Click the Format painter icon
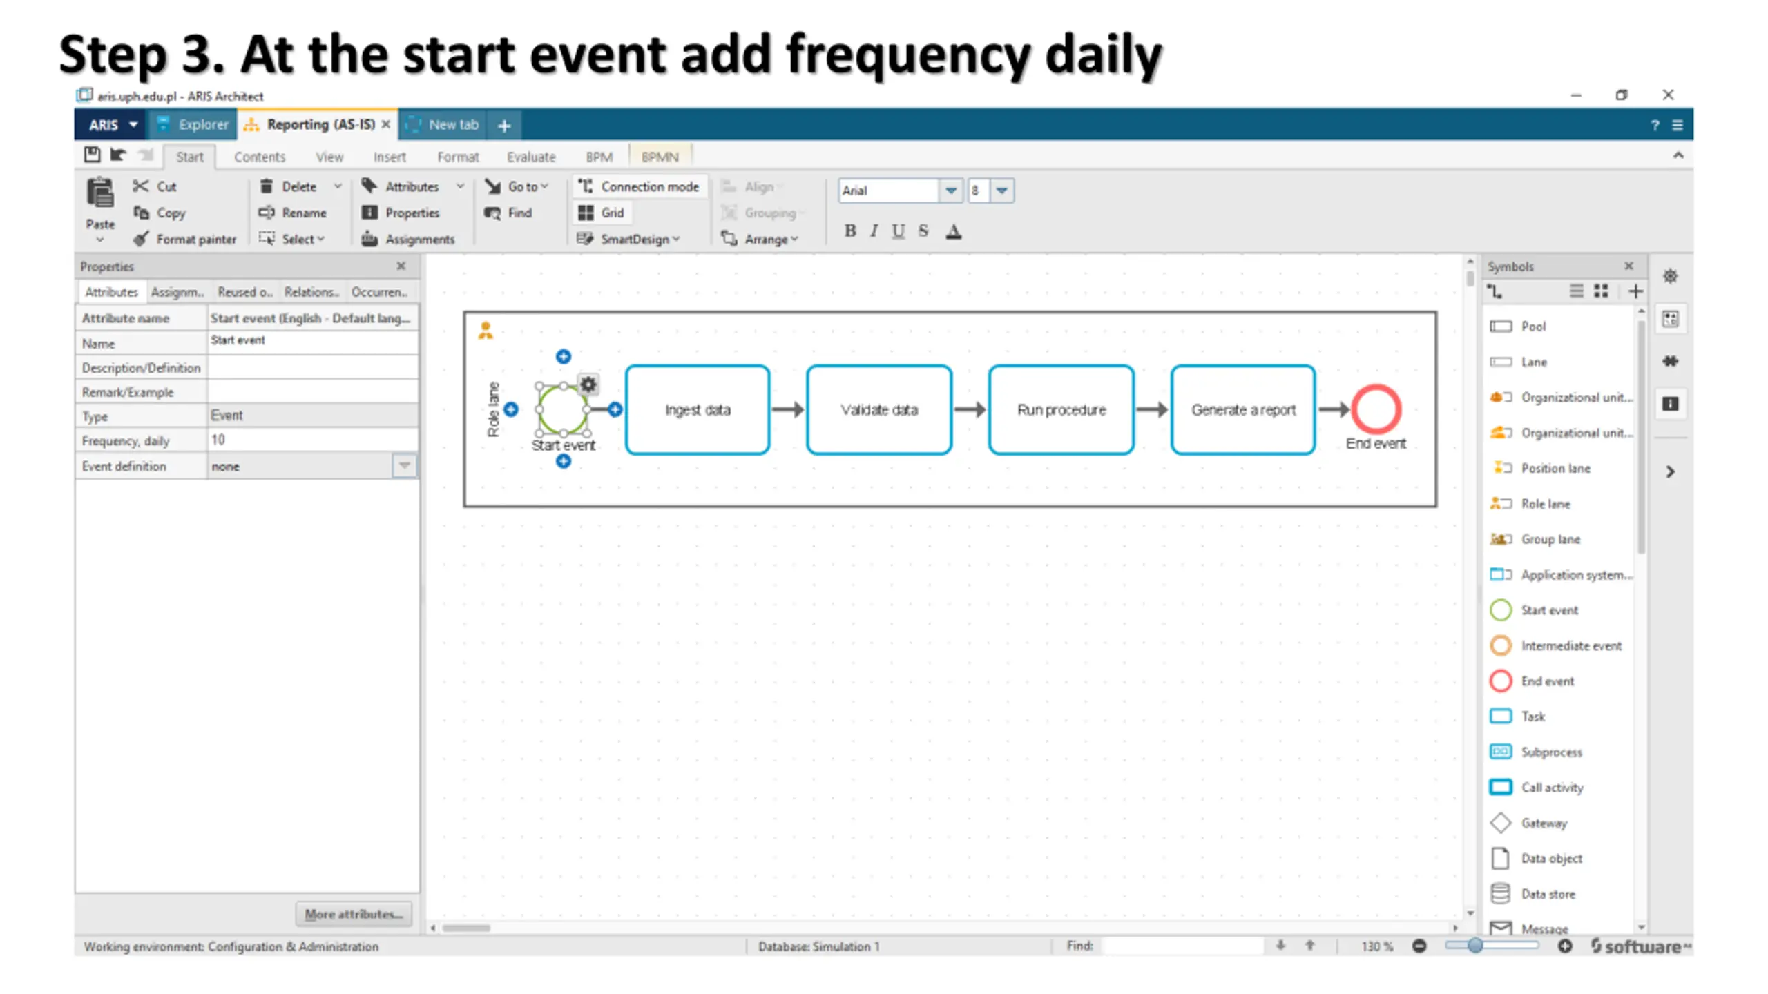This screenshot has height=994, width=1768. [141, 239]
